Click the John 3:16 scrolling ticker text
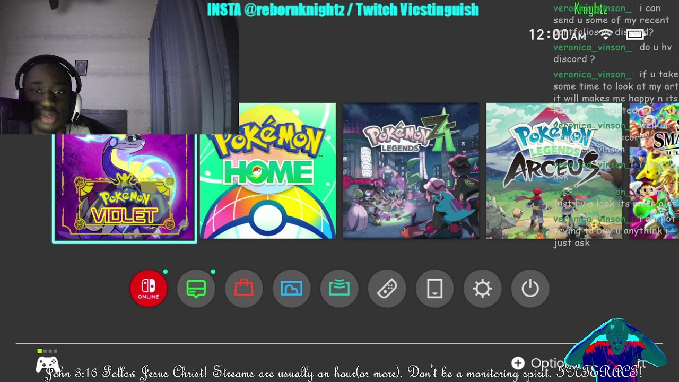This screenshot has width=679, height=382. [x=344, y=372]
